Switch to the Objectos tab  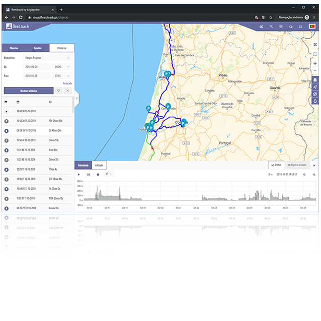(14, 48)
